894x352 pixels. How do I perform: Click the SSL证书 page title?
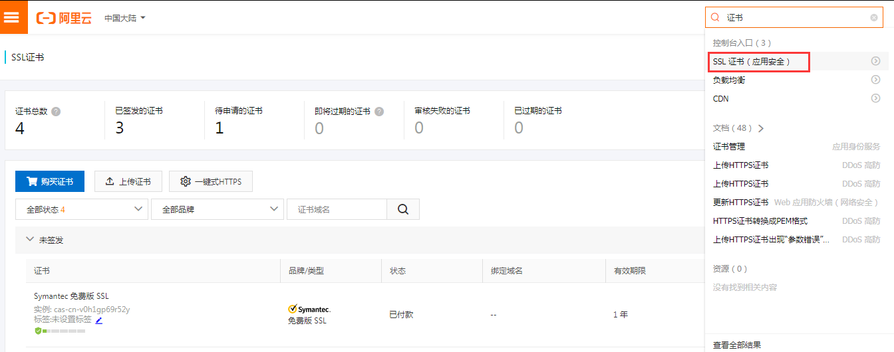click(x=28, y=57)
